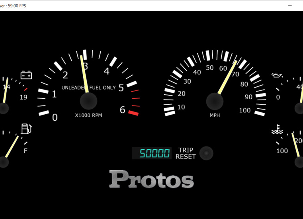Click the coolant temperature icon
This screenshot has width=303, height=219.
point(277,129)
